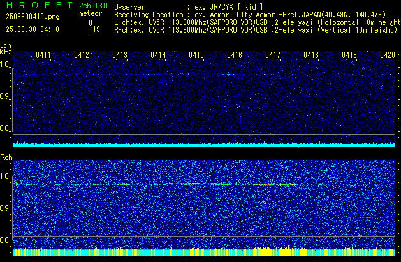Image resolution: width=401 pixels, height=262 pixels.
Task: Click the 0420 time marker
Action: [388, 55]
